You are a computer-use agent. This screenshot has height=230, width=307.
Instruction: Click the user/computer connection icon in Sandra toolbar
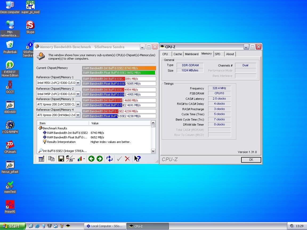70,159
